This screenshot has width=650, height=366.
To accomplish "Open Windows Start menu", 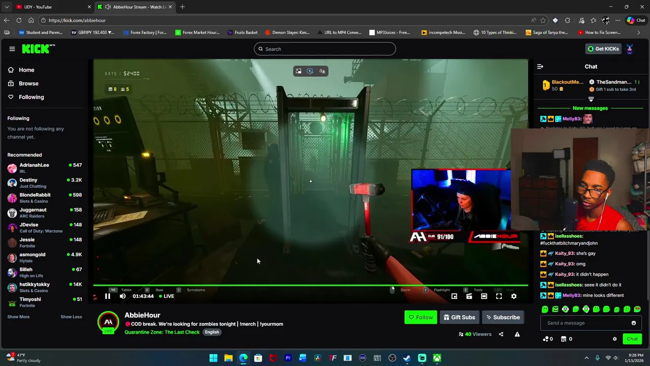I will coord(213,358).
